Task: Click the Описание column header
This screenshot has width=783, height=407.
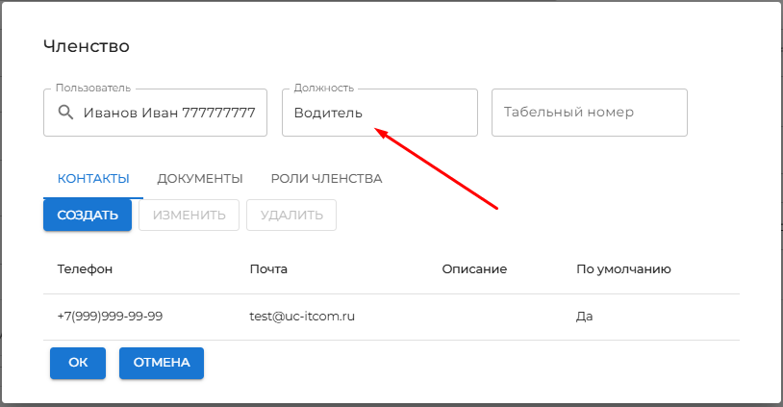Action: click(x=474, y=269)
